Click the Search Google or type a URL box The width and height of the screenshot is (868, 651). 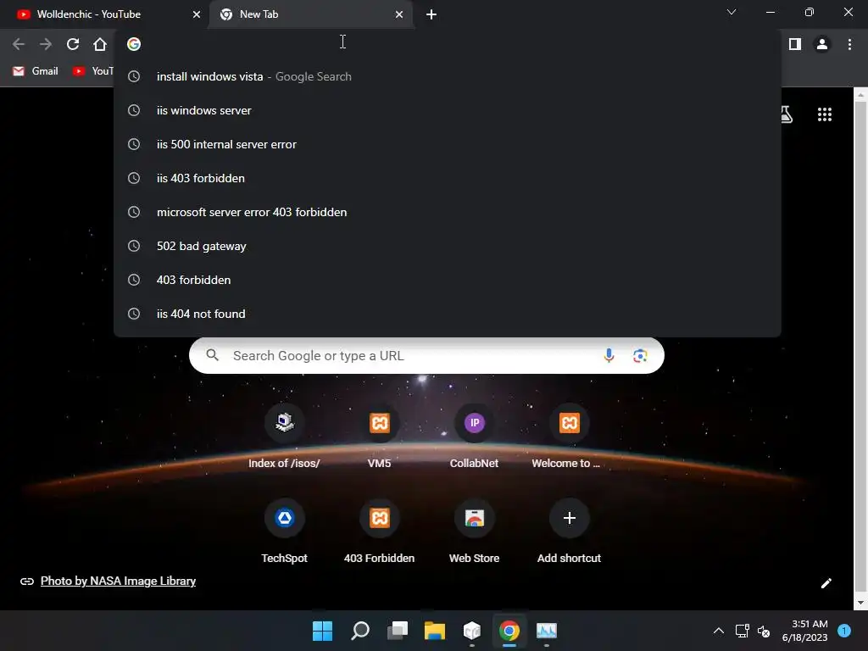(x=426, y=355)
